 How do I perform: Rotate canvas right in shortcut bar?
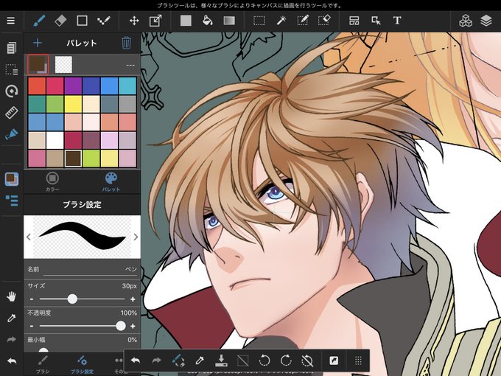[x=286, y=361]
